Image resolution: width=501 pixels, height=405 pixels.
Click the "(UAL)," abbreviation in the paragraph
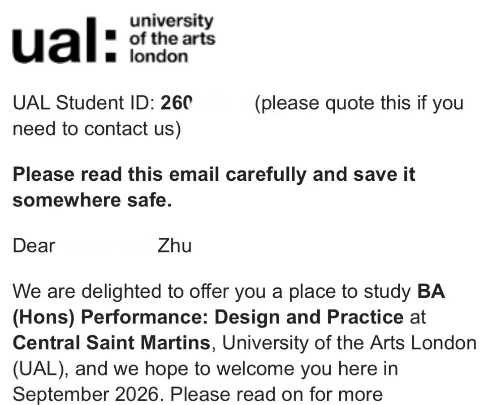(x=41, y=369)
